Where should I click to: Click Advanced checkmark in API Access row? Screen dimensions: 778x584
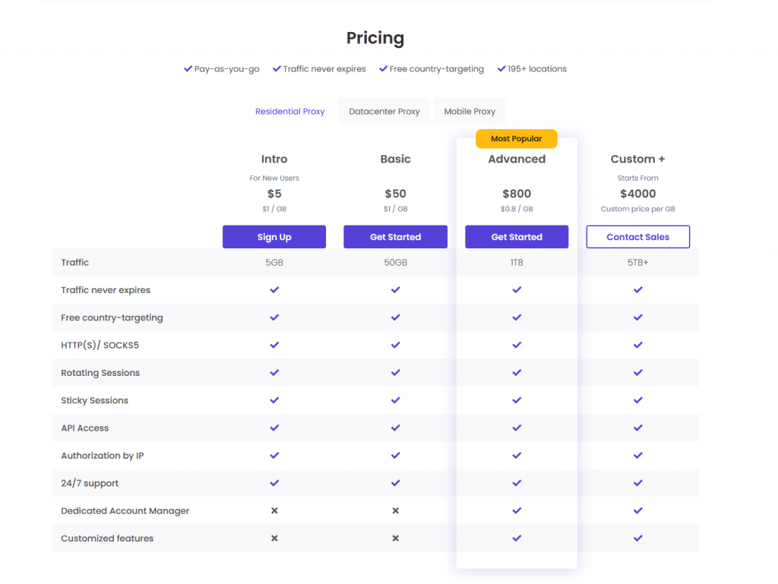[x=517, y=428]
